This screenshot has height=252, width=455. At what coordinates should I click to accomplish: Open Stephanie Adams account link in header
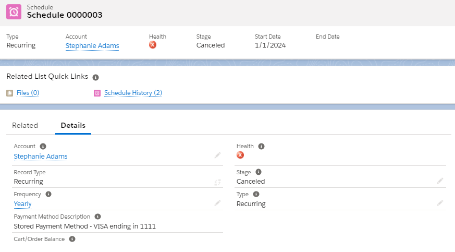[x=92, y=45]
